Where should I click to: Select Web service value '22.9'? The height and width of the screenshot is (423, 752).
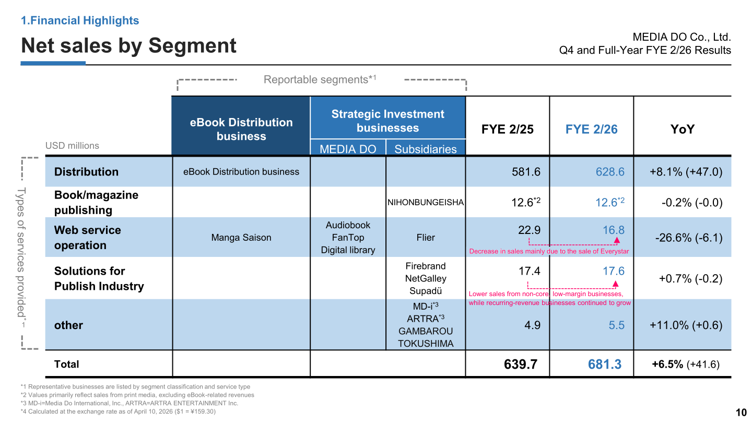pos(529,230)
